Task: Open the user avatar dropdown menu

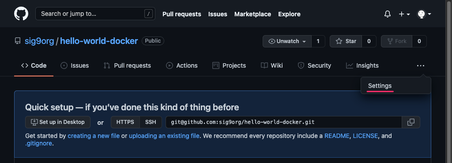Action: point(424,14)
